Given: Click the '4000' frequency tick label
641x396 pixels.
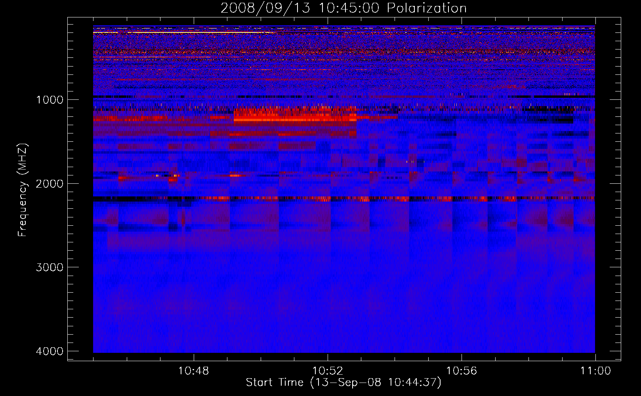Looking at the screenshot, I should click(x=50, y=351).
